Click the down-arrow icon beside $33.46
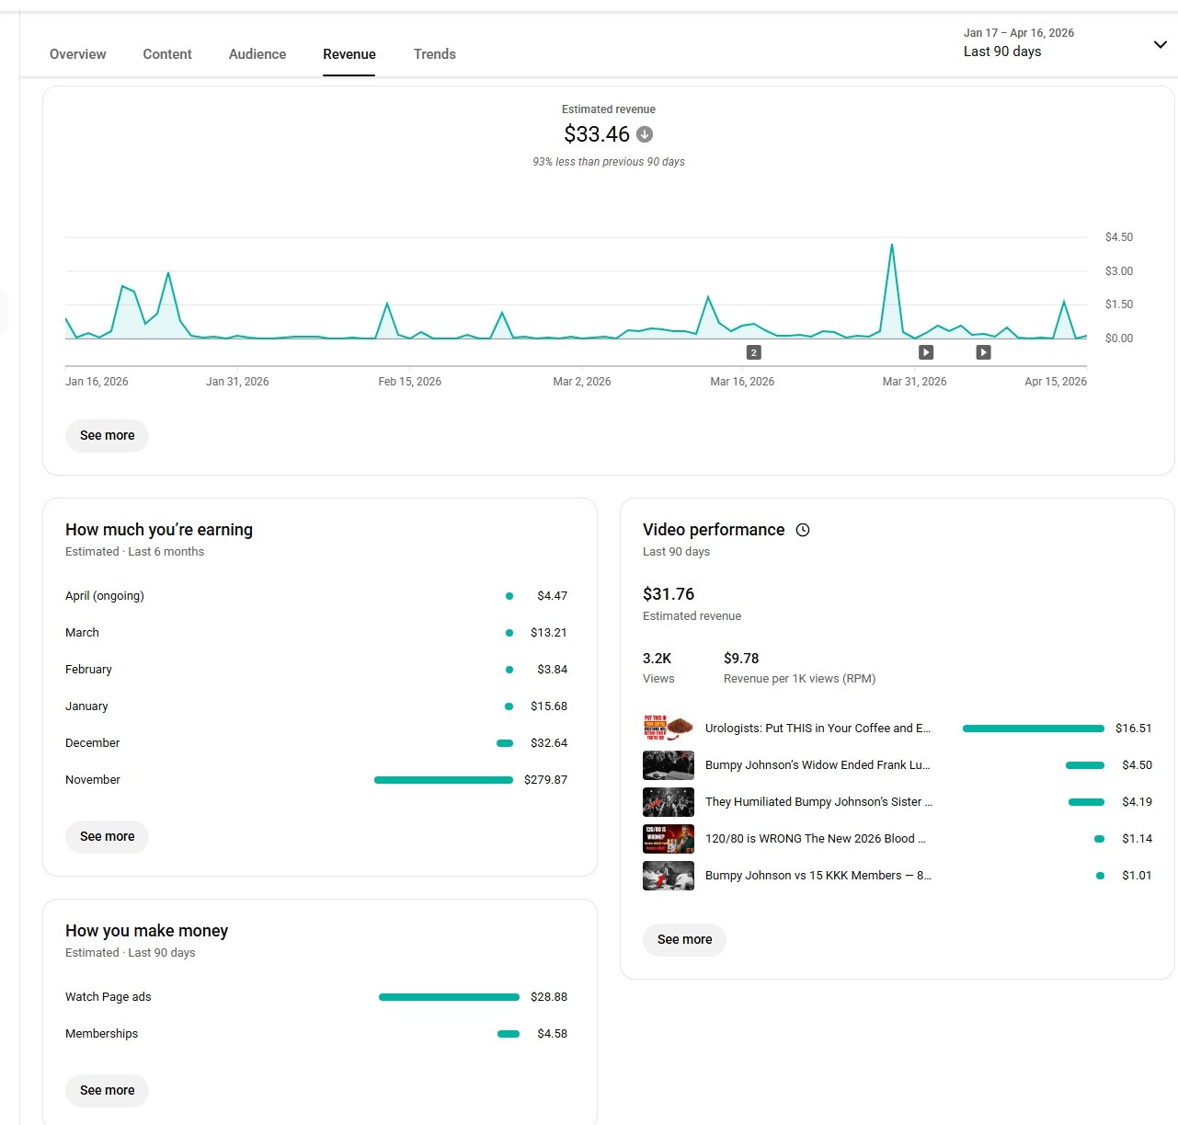Screen dimensions: 1178x1125 [x=645, y=134]
